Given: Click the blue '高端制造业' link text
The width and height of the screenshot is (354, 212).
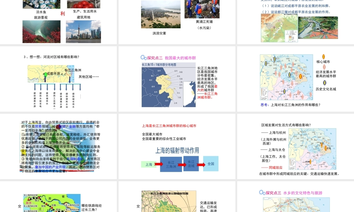Looking at the screenshot, I should (75, 159).
